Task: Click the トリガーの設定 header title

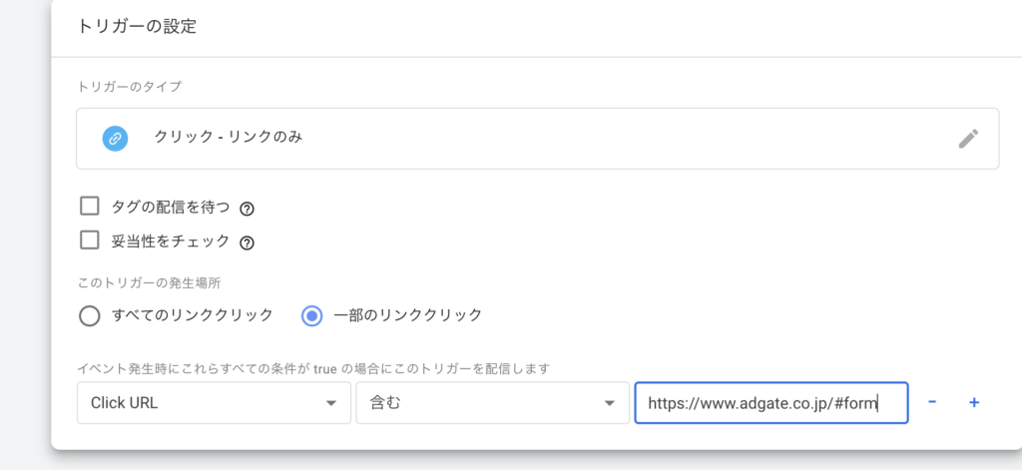Action: (x=137, y=27)
